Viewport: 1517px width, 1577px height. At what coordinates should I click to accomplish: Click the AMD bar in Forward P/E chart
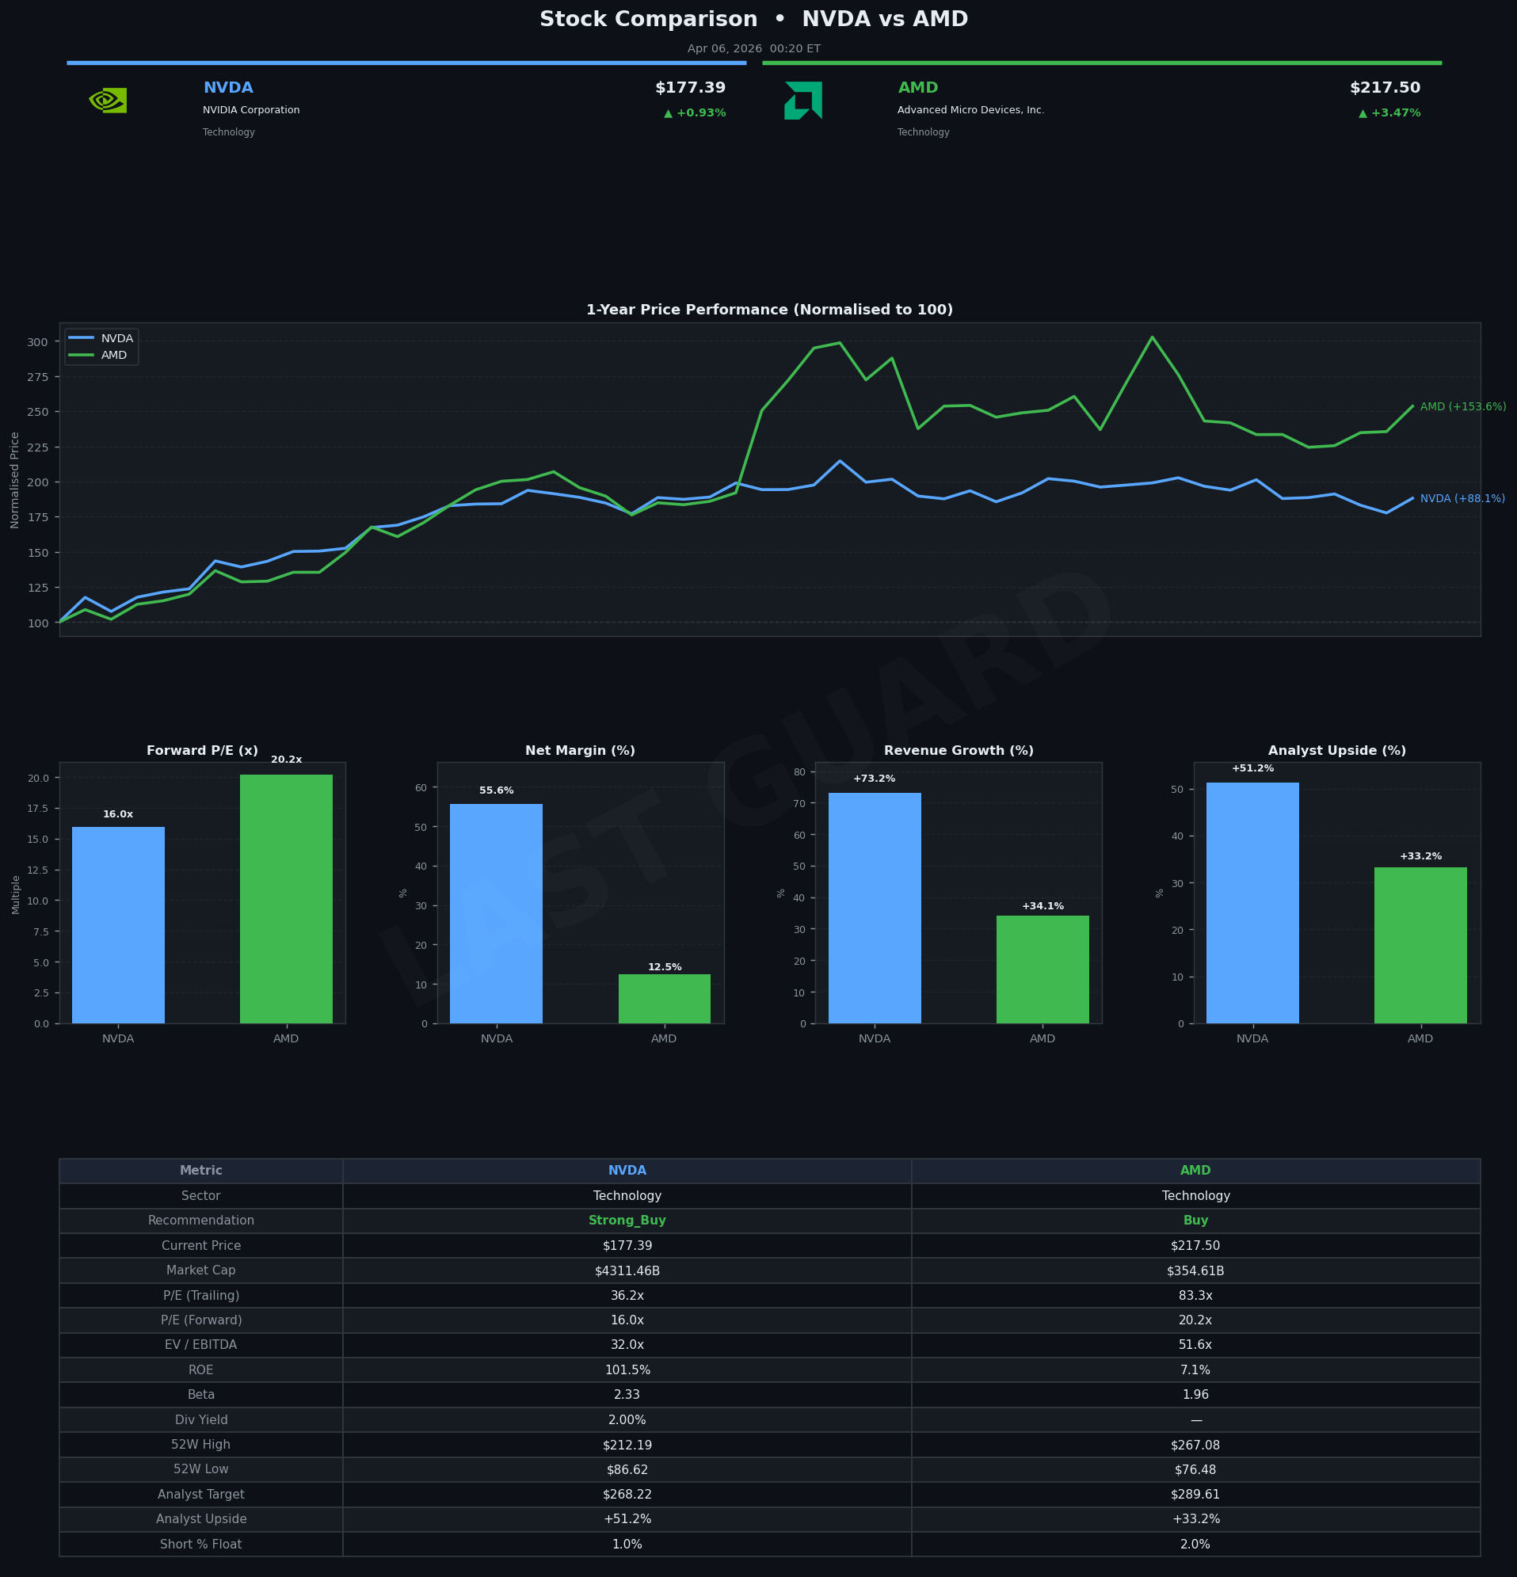point(286,899)
